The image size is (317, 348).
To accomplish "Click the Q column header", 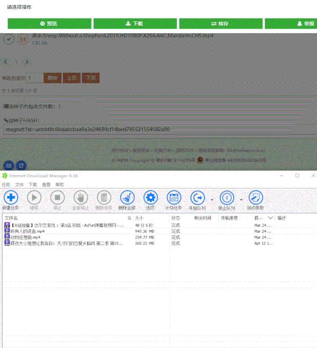I will pyautogui.click(x=129, y=218).
